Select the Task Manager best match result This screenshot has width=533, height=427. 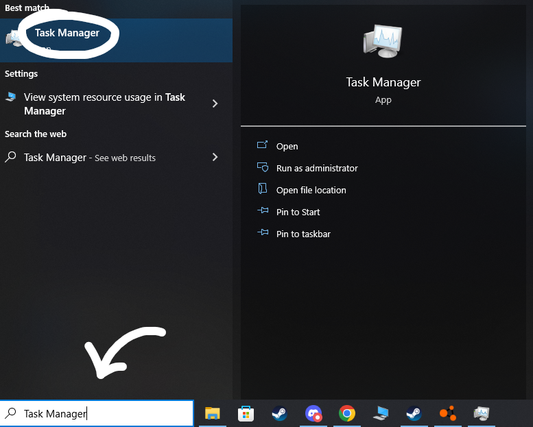point(116,40)
